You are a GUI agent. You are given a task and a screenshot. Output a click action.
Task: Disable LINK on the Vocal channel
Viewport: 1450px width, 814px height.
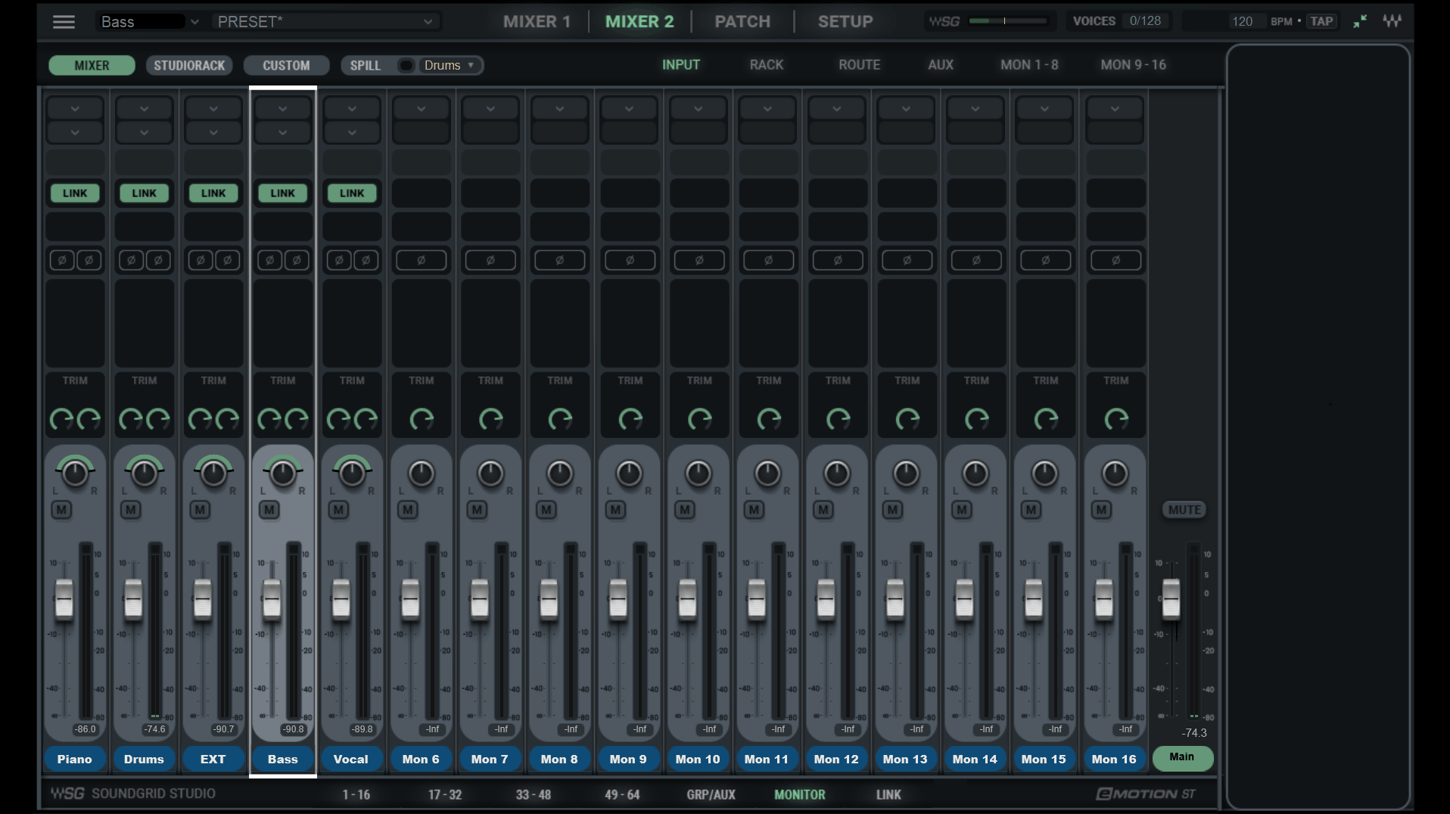pyautogui.click(x=351, y=194)
